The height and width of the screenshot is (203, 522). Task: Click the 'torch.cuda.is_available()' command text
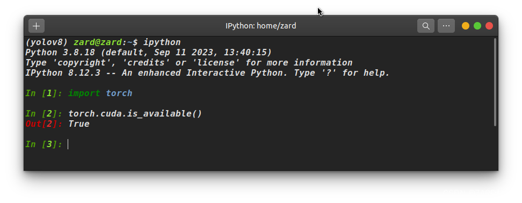coord(135,114)
